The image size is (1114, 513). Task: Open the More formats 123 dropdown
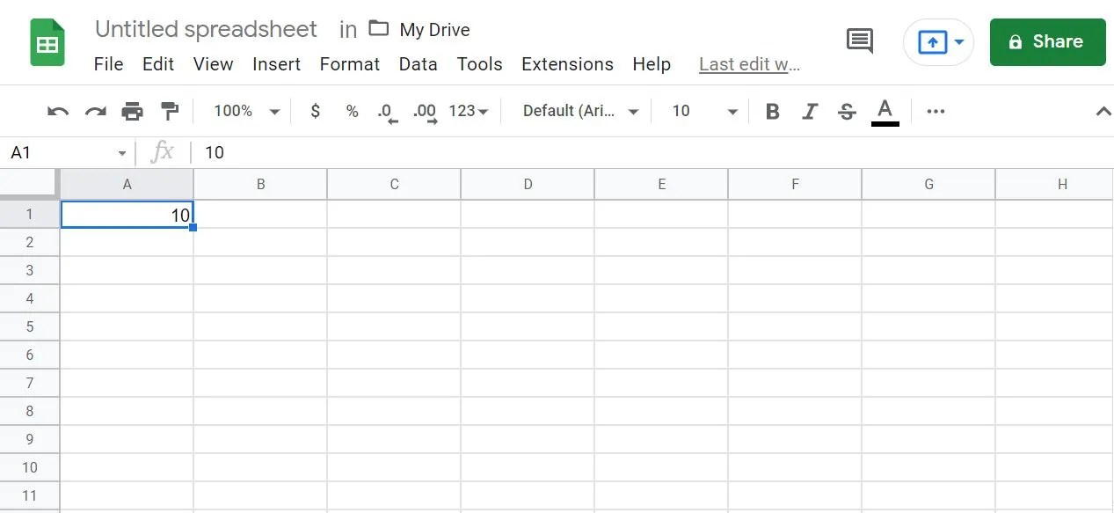469,111
